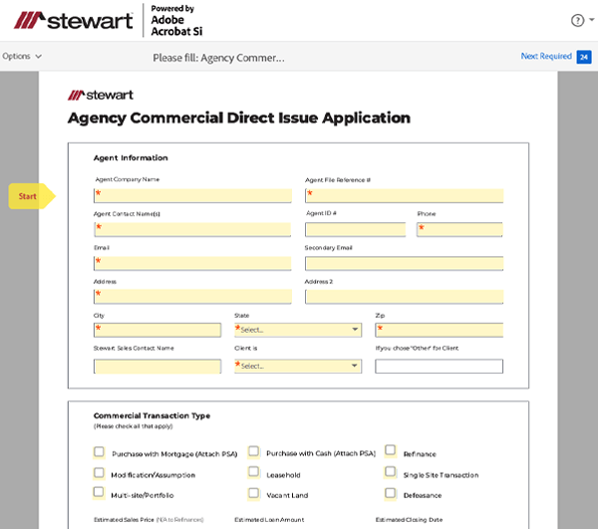This screenshot has height=529, width=598.
Task: Click the 'Estimated Closing Date' label
Action: pyautogui.click(x=409, y=519)
